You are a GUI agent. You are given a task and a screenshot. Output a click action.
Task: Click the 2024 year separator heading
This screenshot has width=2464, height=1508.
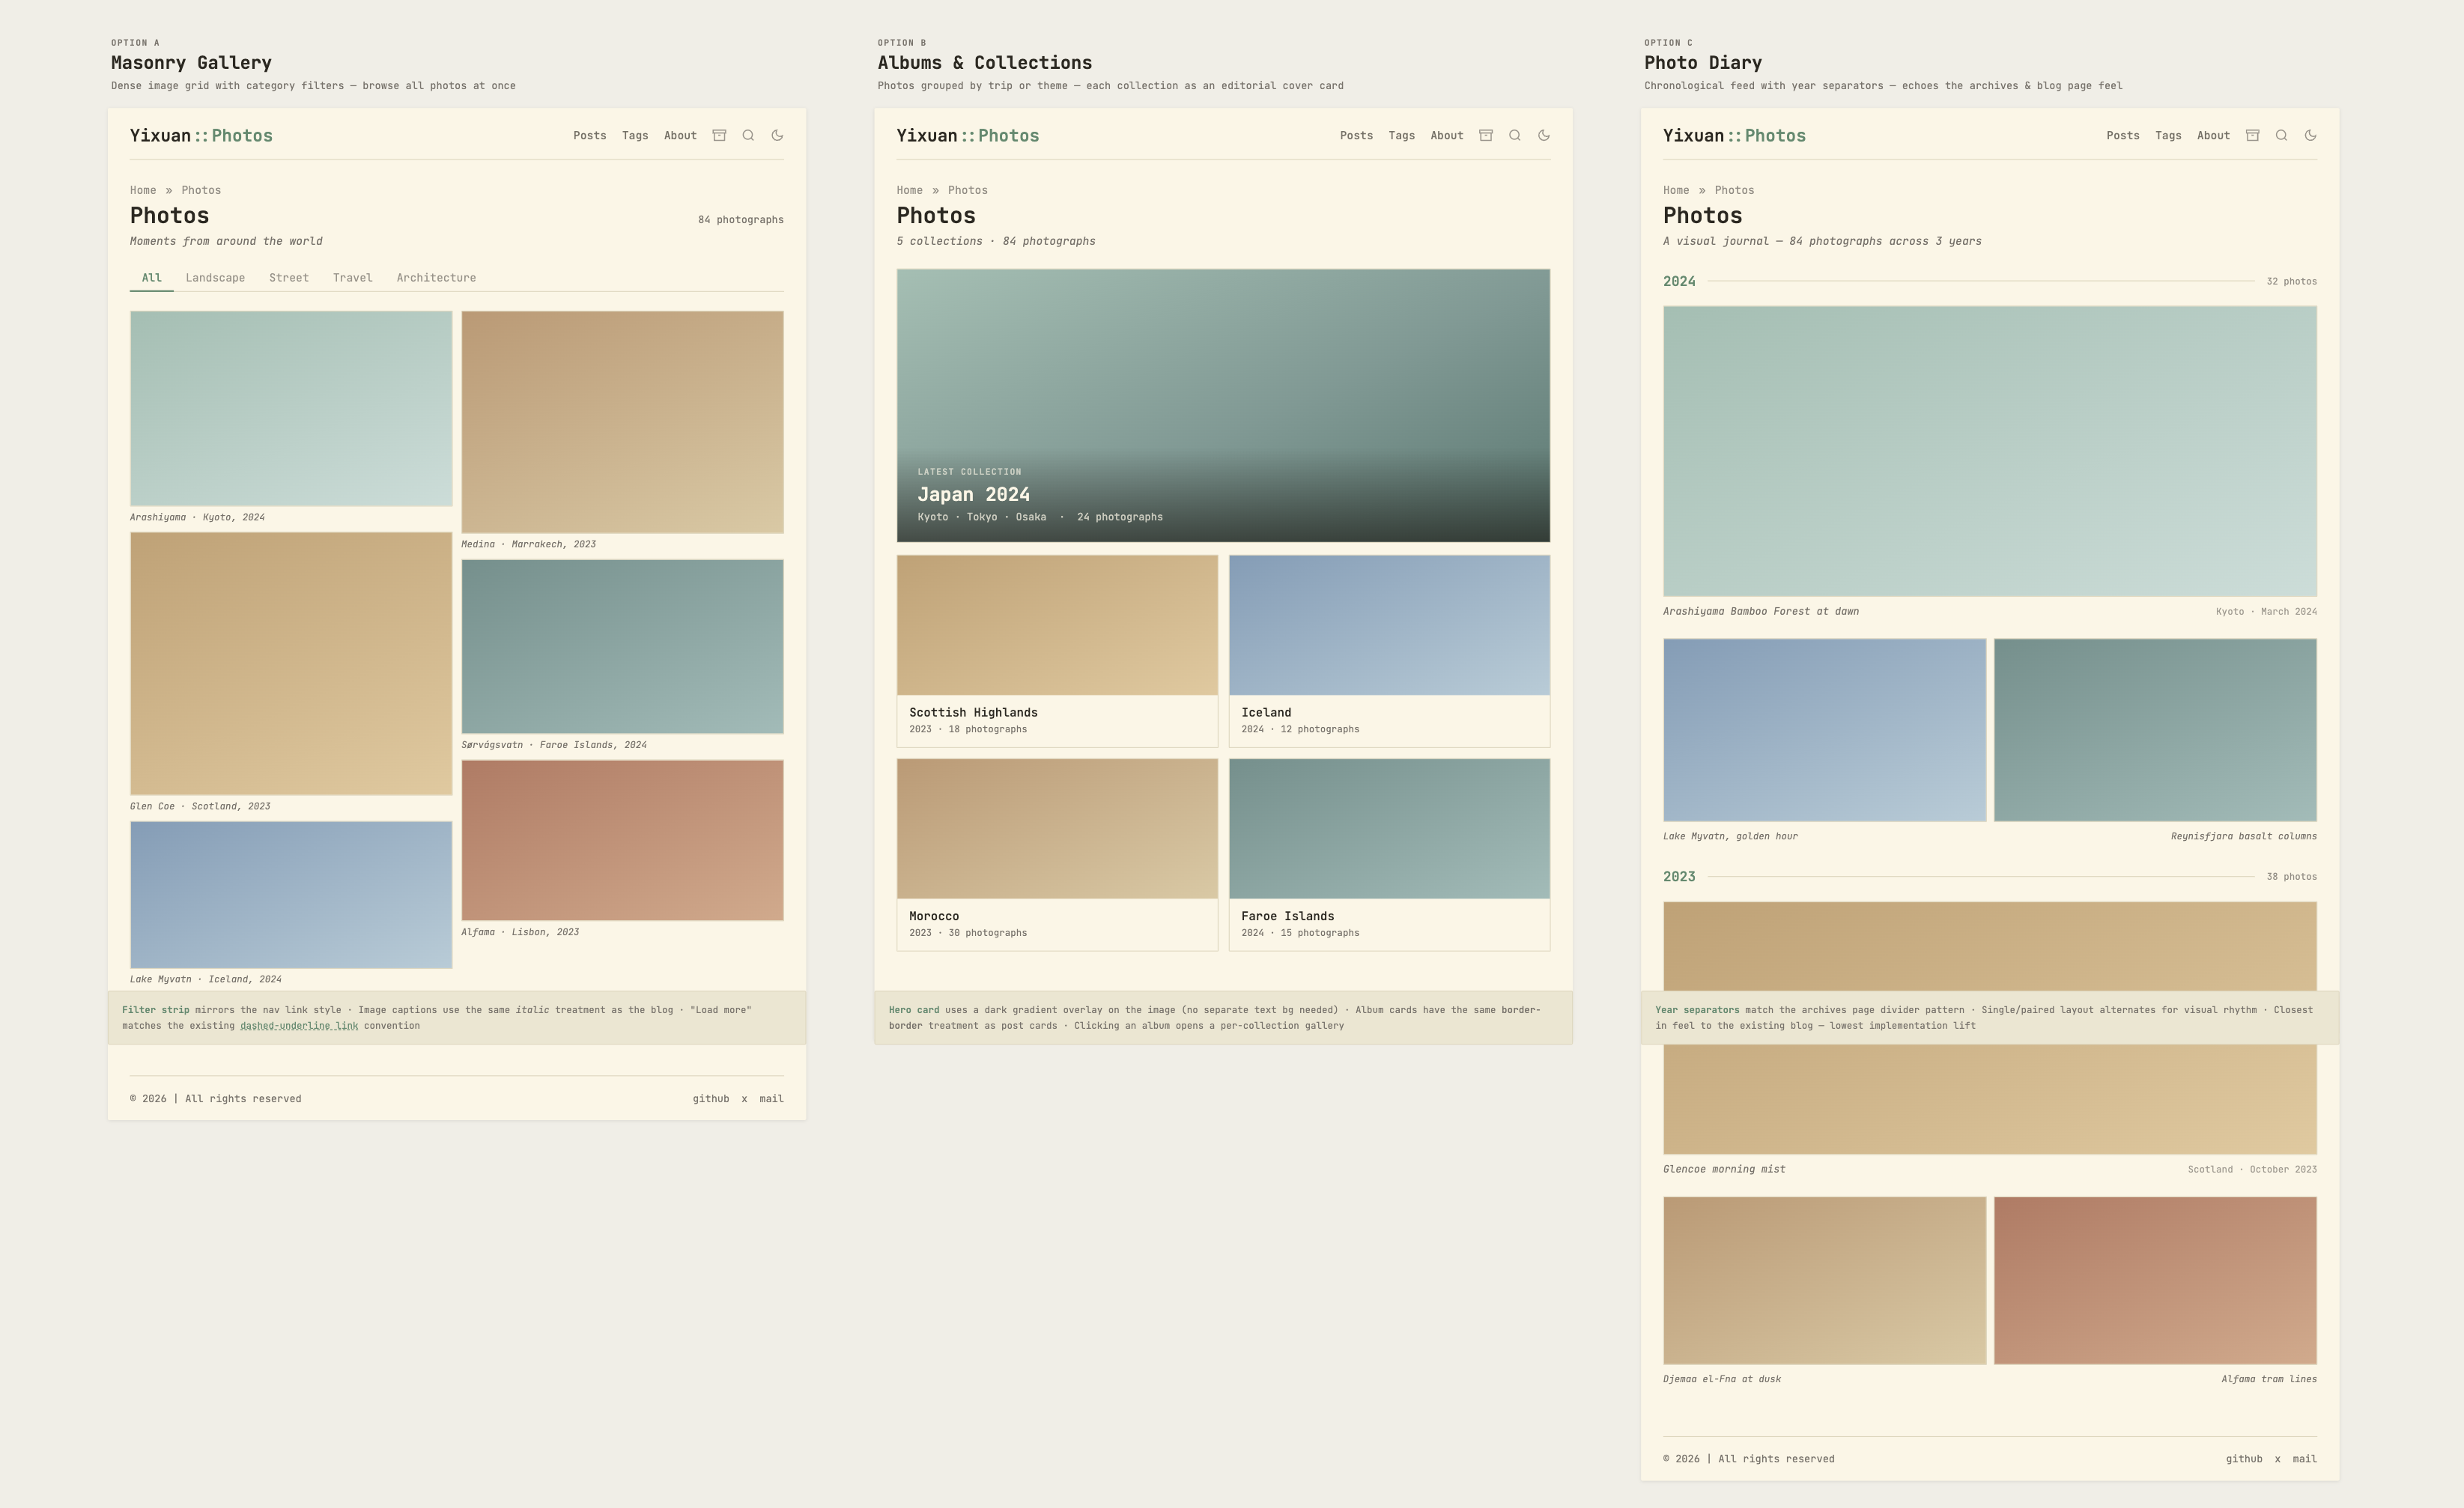pos(1679,281)
